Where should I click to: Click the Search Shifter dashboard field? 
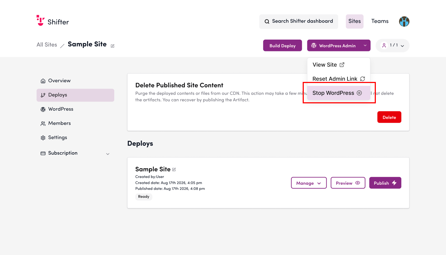coord(299,21)
